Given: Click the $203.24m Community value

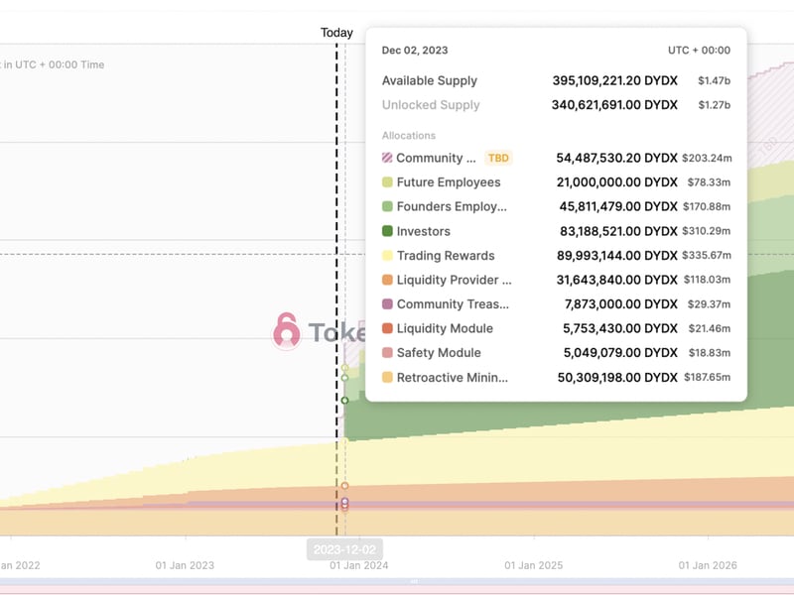Looking at the screenshot, I should pyautogui.click(x=707, y=158).
